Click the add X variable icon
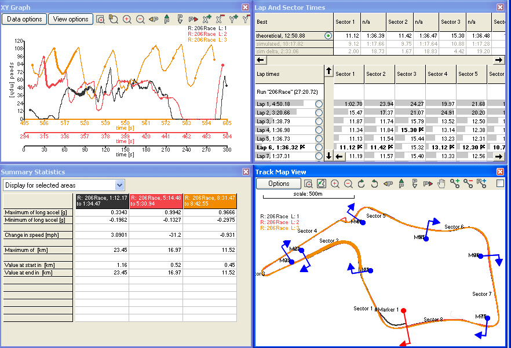 pos(206,19)
